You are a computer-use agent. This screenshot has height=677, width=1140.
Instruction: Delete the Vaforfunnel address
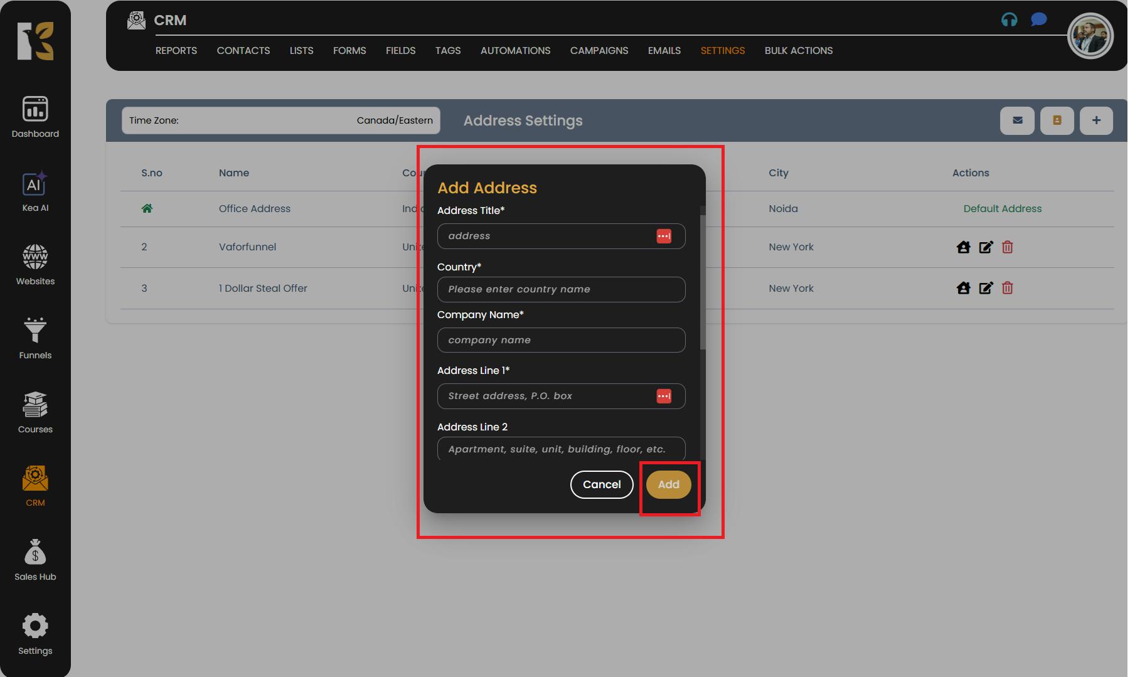pos(1007,247)
